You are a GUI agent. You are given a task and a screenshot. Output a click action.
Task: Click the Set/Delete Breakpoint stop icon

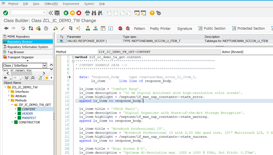120,28
